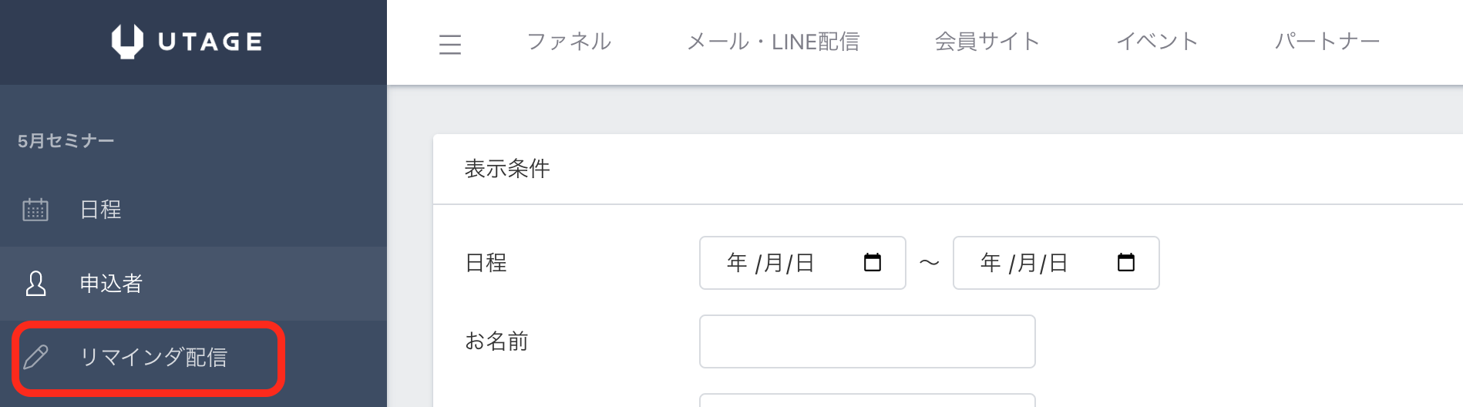This screenshot has height=407, width=1463.
Task: Open the end date calendar picker
Action: (x=1126, y=263)
